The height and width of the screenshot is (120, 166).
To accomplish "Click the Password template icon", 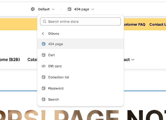I will pyautogui.click(x=44, y=88).
